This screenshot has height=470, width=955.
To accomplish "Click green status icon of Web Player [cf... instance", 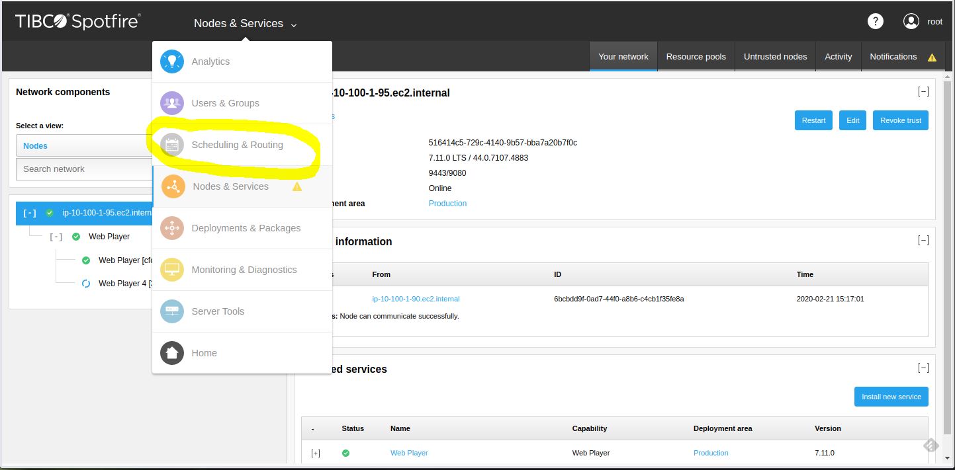I will click(x=85, y=260).
